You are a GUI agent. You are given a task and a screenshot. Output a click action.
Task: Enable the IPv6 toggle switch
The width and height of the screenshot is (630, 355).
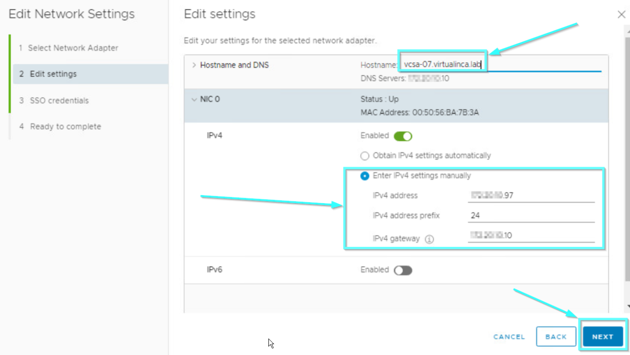(x=403, y=270)
